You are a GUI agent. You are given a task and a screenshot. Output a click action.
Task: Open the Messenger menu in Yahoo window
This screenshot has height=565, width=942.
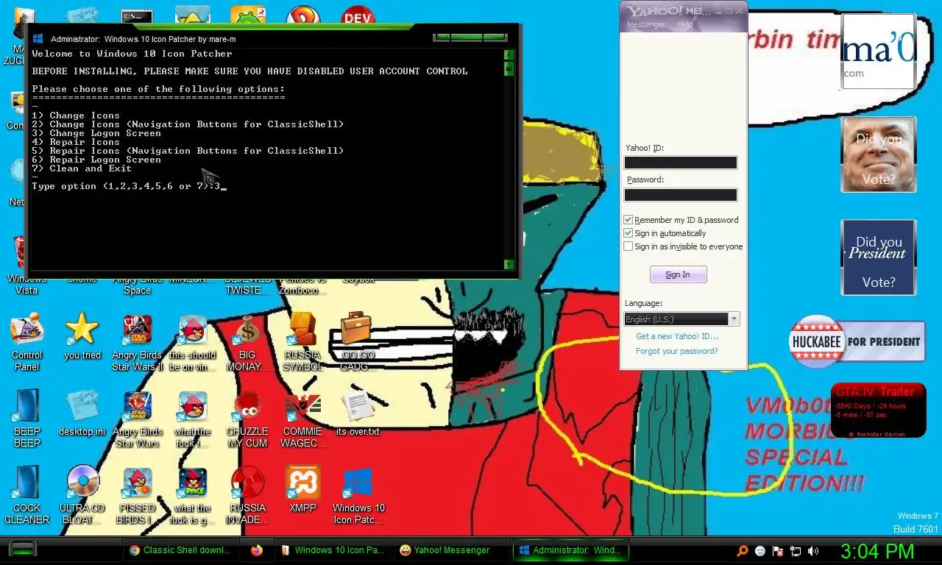pyautogui.click(x=645, y=24)
